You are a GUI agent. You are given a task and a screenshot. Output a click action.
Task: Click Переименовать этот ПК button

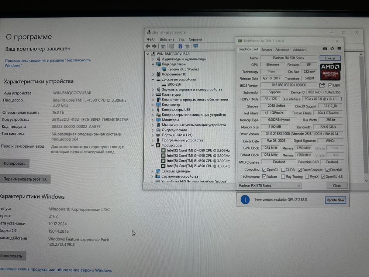[25, 179]
